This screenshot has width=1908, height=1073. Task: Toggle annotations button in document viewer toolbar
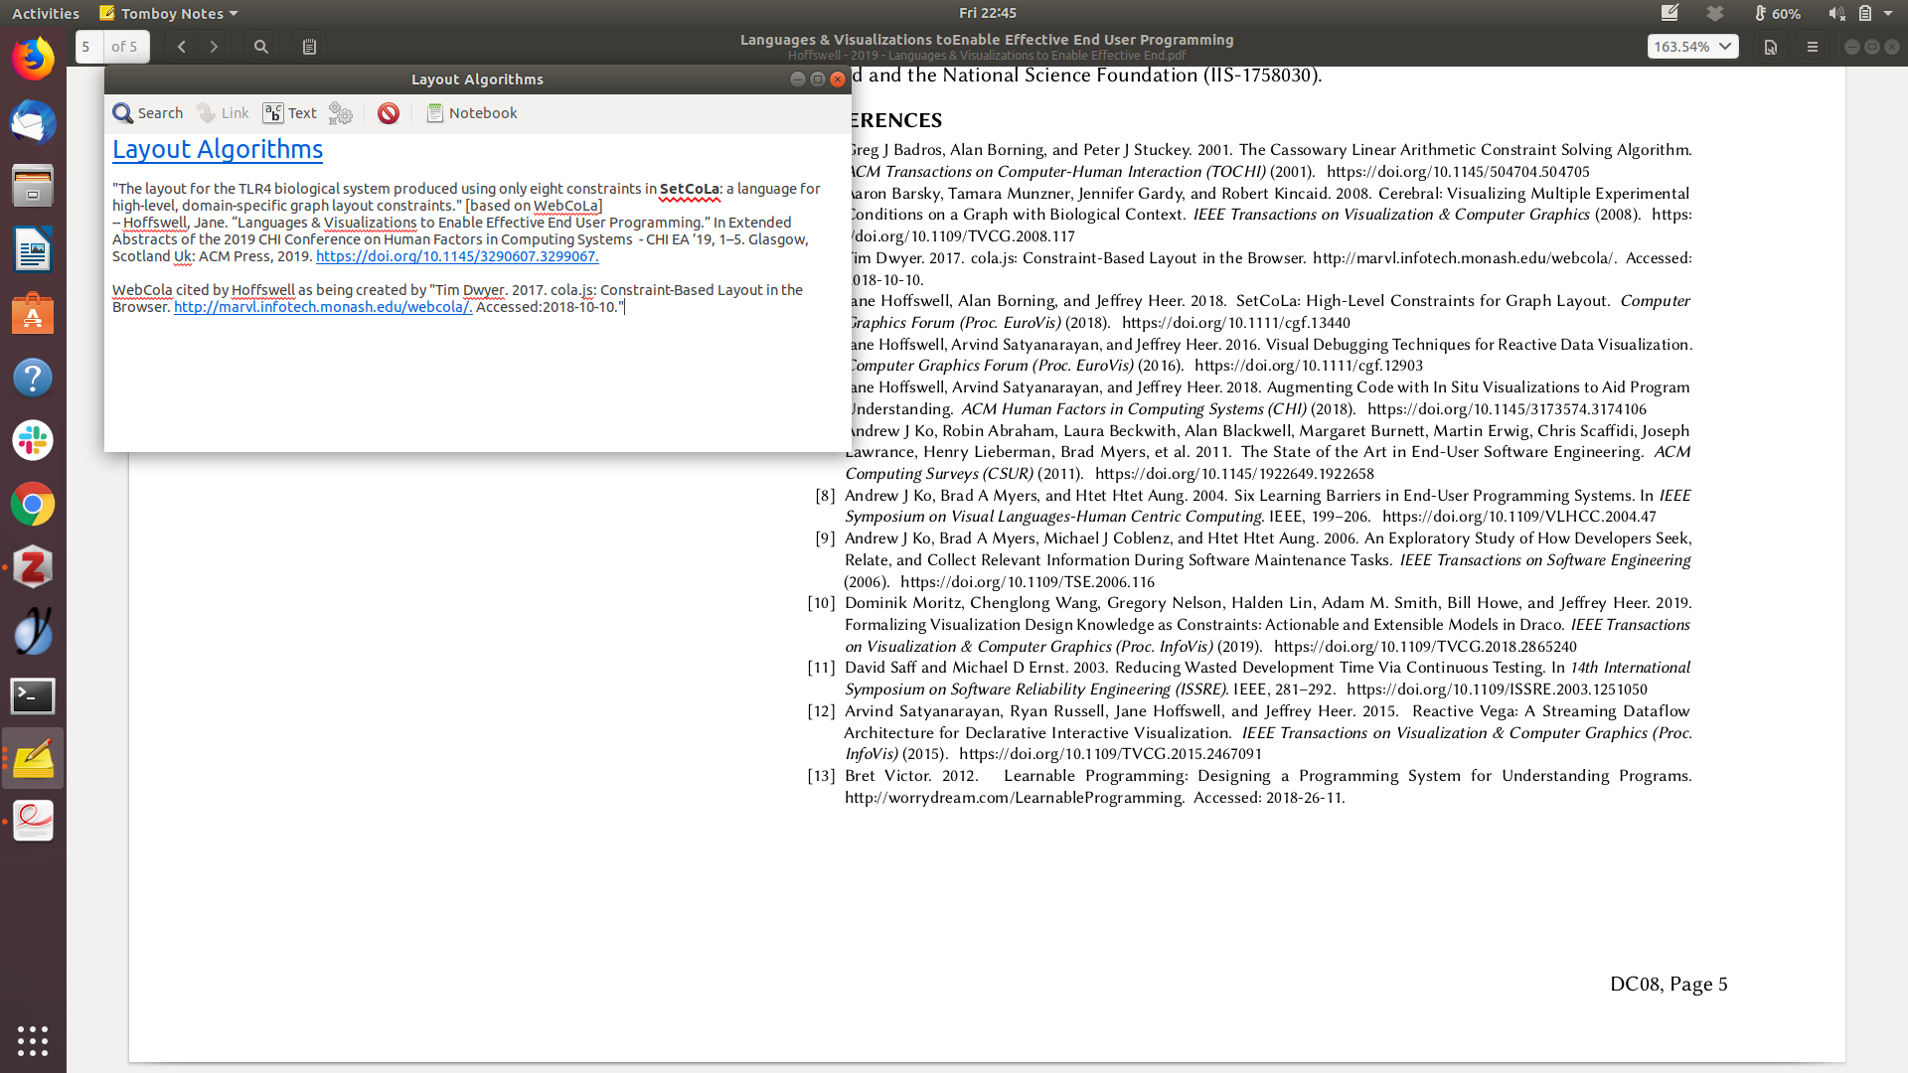(309, 47)
